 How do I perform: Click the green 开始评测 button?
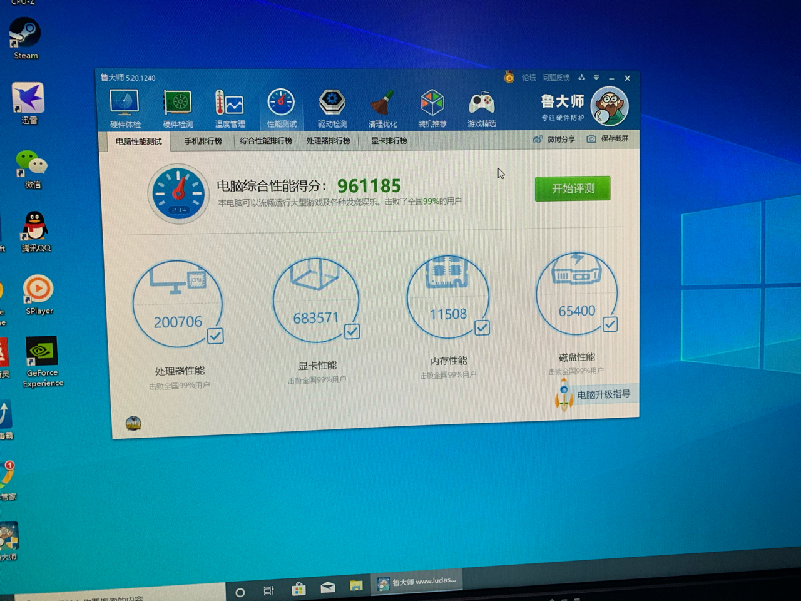(573, 188)
